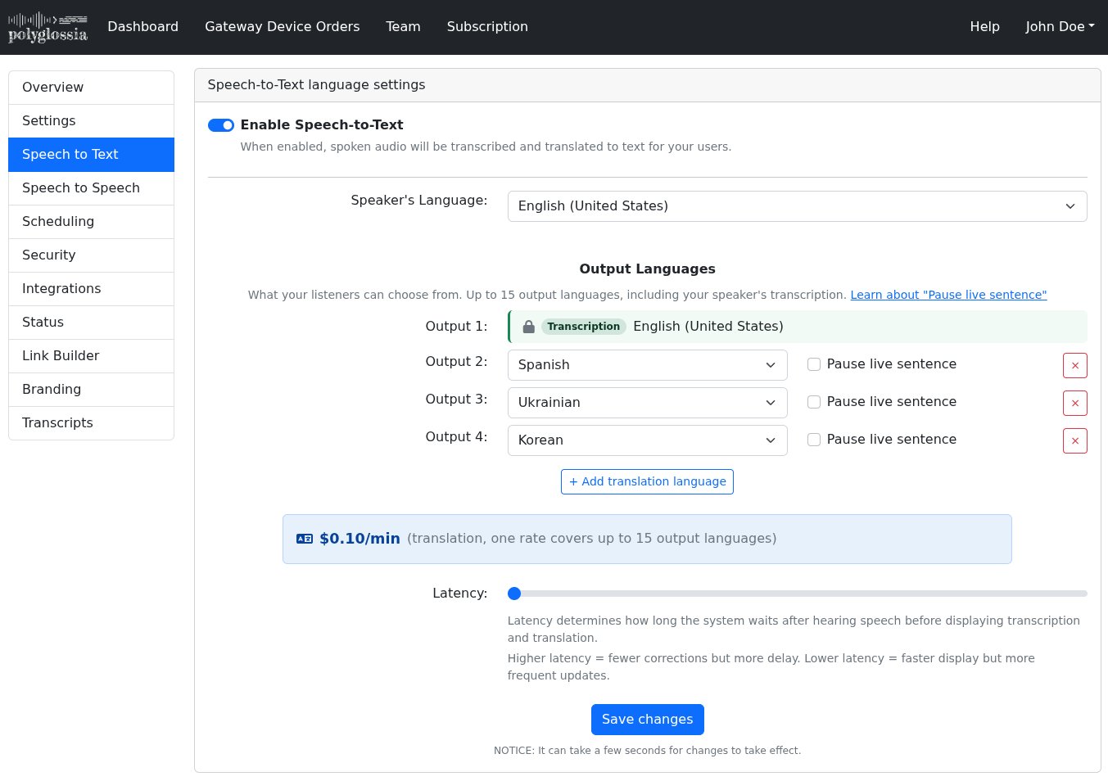Open John Doe account menu
This screenshot has height=781, width=1108.
click(x=1060, y=27)
